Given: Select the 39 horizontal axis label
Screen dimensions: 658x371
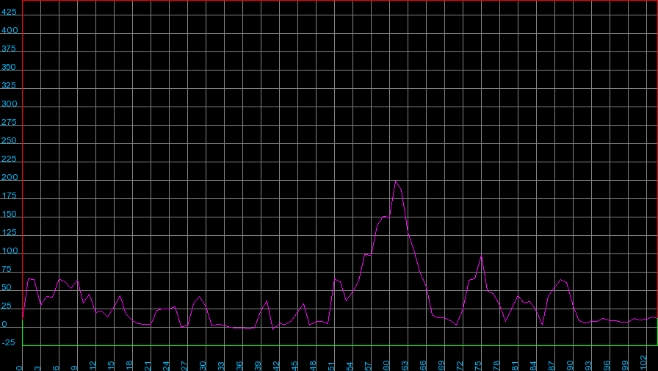Looking at the screenshot, I should tap(258, 366).
